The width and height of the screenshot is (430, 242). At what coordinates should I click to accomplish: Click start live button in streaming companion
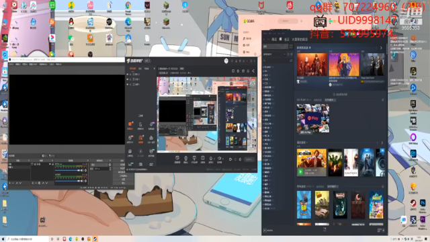coord(249,159)
